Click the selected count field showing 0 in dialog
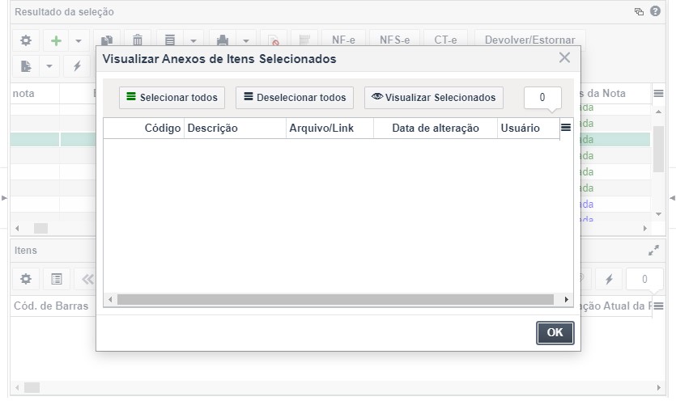 [x=542, y=97]
